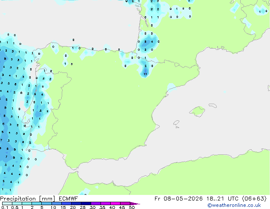Choose the 25–30 mm dark navy swatch

click(x=86, y=203)
